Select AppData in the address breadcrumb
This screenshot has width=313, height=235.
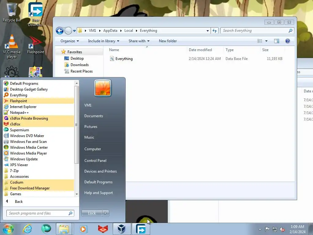click(x=110, y=31)
